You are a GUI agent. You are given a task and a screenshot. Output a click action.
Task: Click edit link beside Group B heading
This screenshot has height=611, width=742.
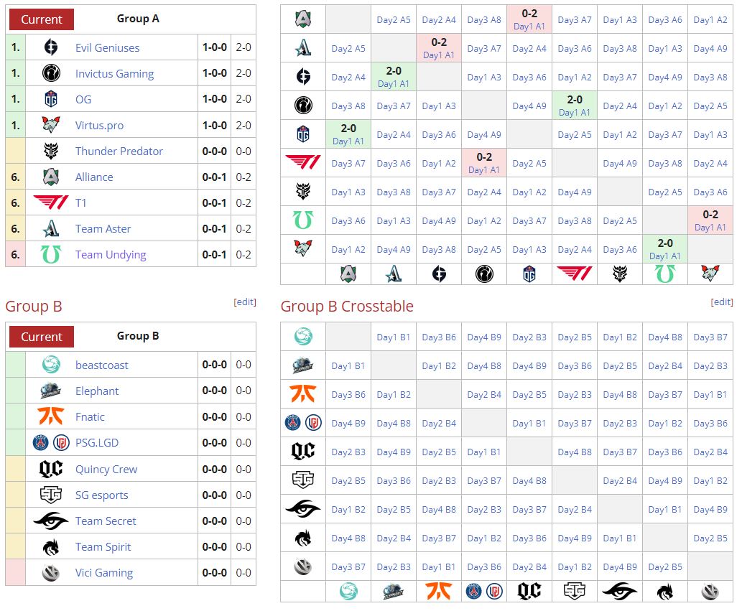tap(245, 302)
